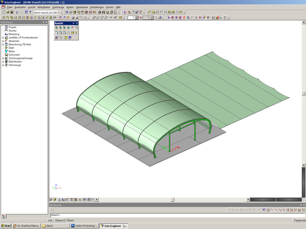Open the Einstellungen menu
The height and width of the screenshot is (229, 306).
[97, 7]
